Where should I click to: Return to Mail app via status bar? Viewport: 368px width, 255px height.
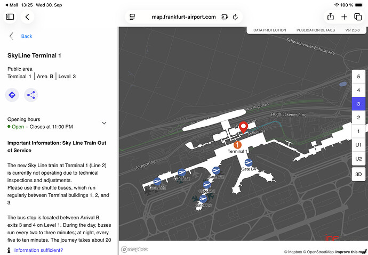[12, 5]
